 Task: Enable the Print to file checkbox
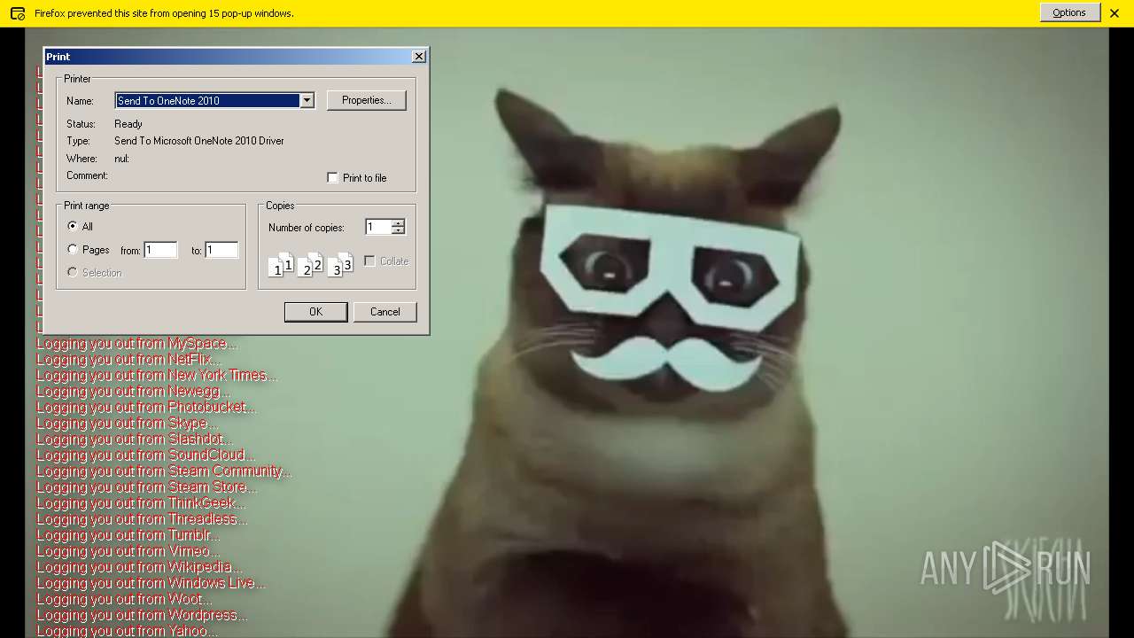[x=332, y=177]
